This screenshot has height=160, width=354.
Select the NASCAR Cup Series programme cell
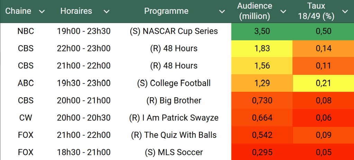(174, 31)
